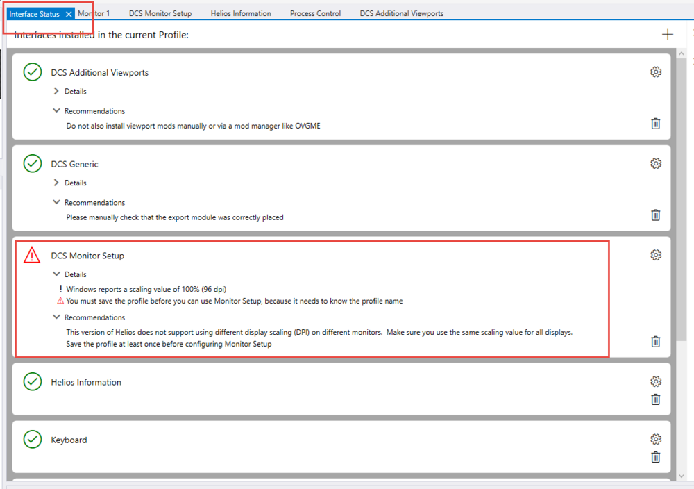Screen dimensions: 694x489
Task: Click the scrollbar down arrow
Action: click(682, 476)
